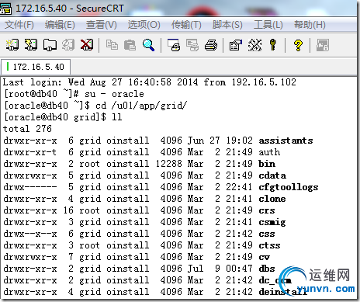This screenshot has width=360, height=302.
Task: Click the Paste toolbar icon
Action: coord(130,45)
